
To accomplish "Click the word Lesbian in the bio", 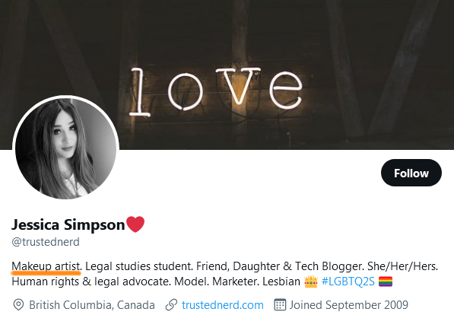I will (281, 282).
